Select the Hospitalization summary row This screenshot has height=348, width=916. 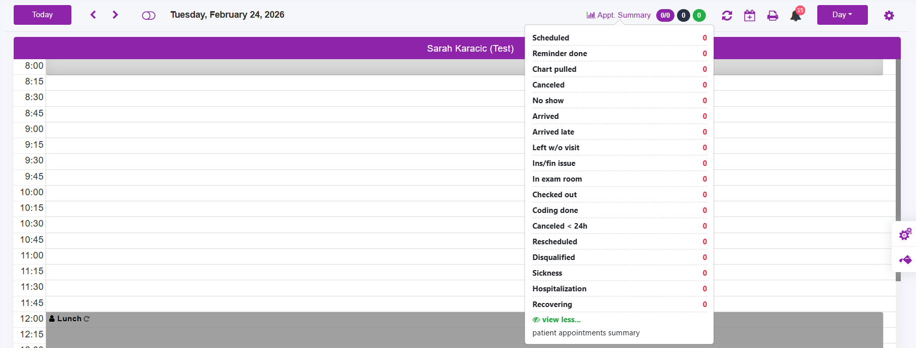point(619,289)
